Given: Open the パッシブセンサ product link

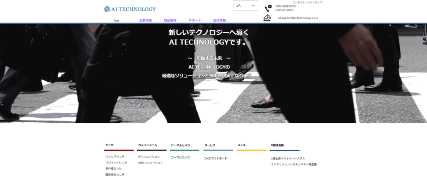Looking at the screenshot, I should click(x=115, y=157).
